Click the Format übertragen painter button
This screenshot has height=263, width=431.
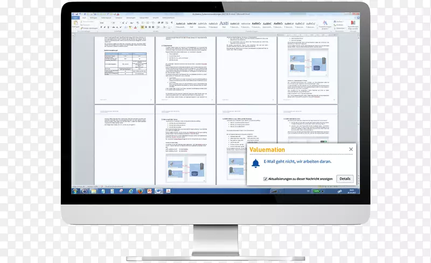coord(89,28)
